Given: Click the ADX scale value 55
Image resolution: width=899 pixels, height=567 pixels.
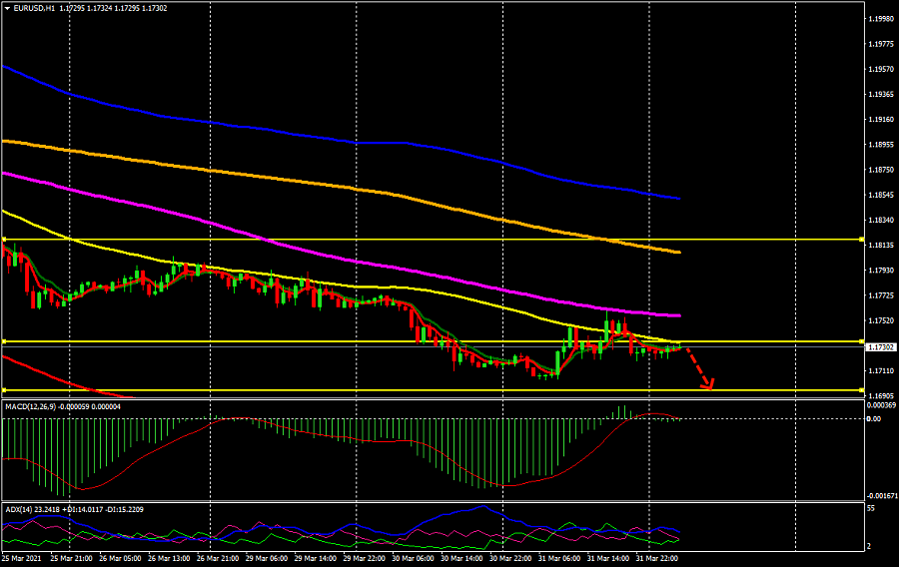Looking at the screenshot, I should [x=872, y=509].
